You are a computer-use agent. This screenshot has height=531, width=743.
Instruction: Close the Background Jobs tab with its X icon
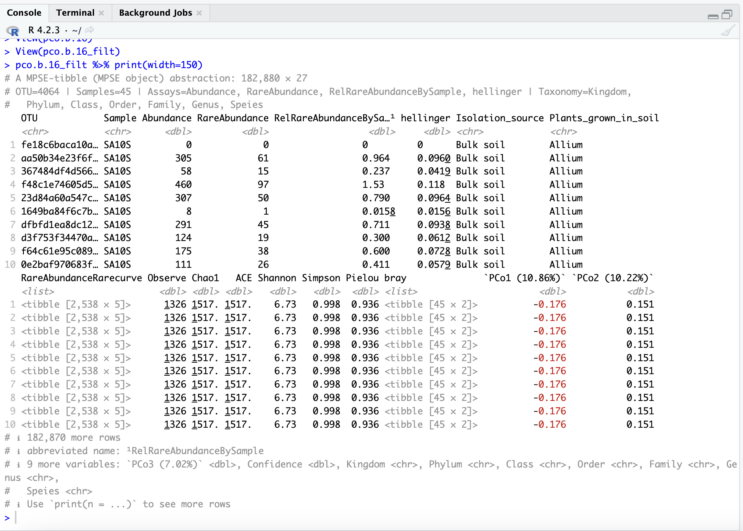point(199,13)
